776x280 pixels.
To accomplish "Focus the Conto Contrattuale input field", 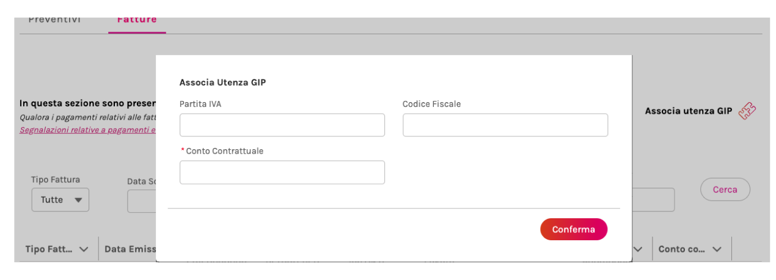I will pos(282,172).
